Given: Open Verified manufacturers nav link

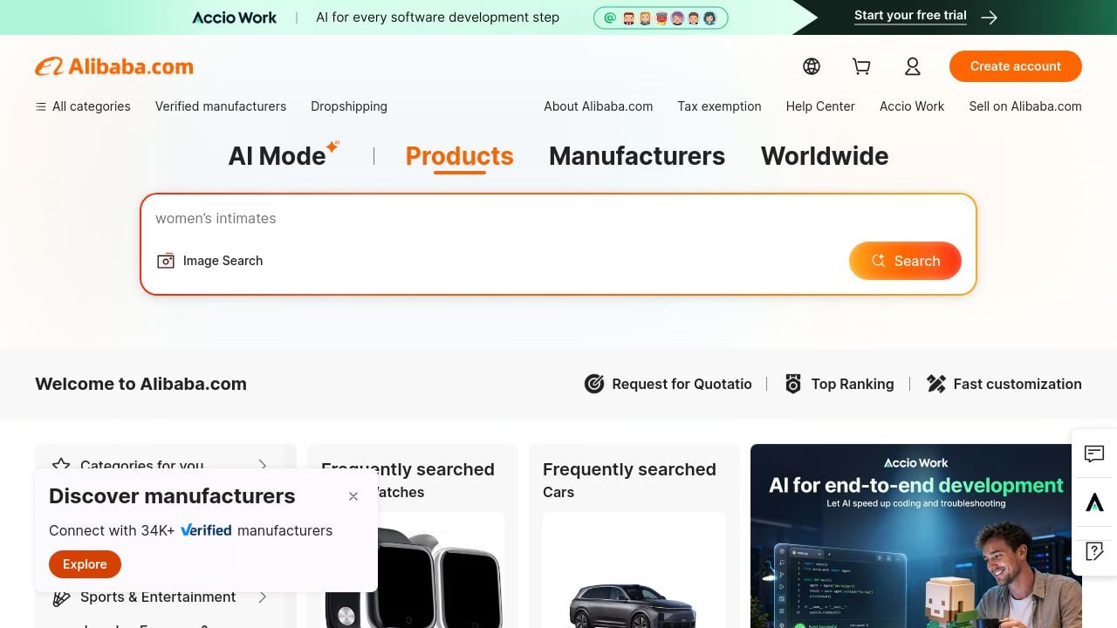Looking at the screenshot, I should [221, 106].
